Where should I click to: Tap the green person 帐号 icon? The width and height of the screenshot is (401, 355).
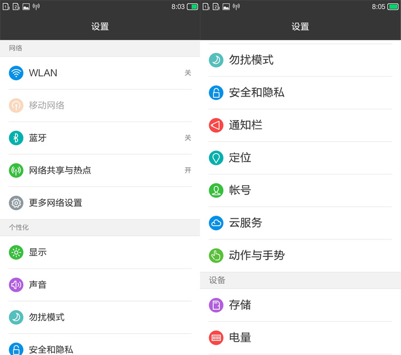point(216,191)
